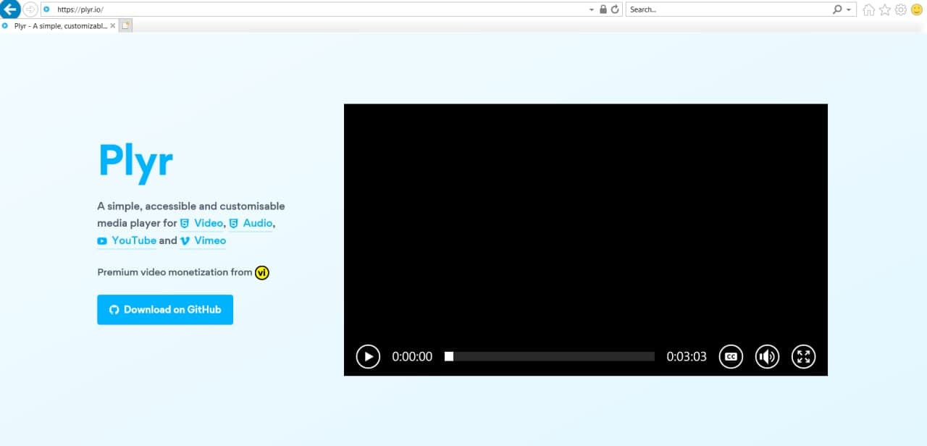This screenshot has width=927, height=446.
Task: Toggle captions with the CC icon
Action: tap(731, 356)
